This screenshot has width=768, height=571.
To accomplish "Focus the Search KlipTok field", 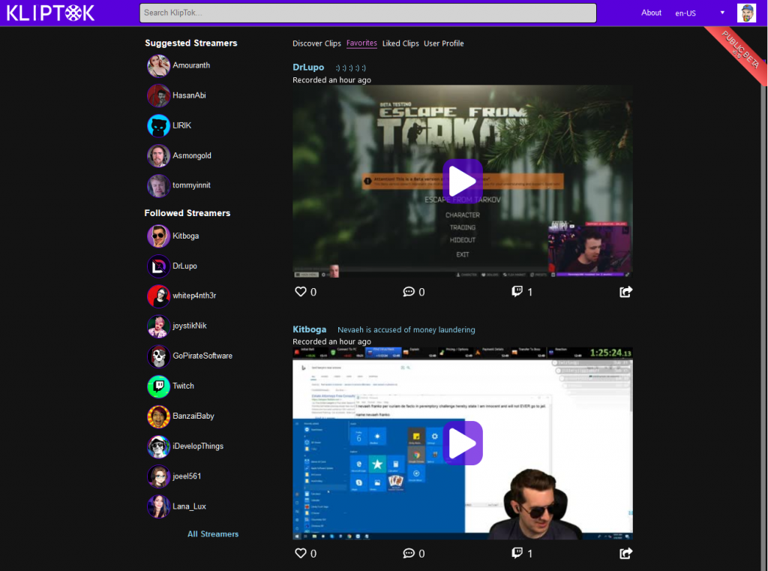I will pyautogui.click(x=367, y=14).
